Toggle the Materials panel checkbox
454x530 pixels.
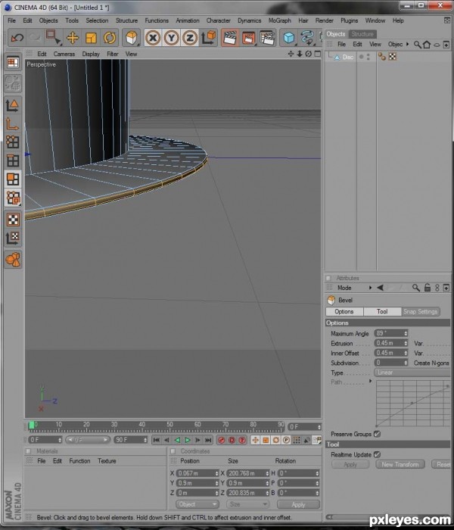pyautogui.click(x=29, y=451)
